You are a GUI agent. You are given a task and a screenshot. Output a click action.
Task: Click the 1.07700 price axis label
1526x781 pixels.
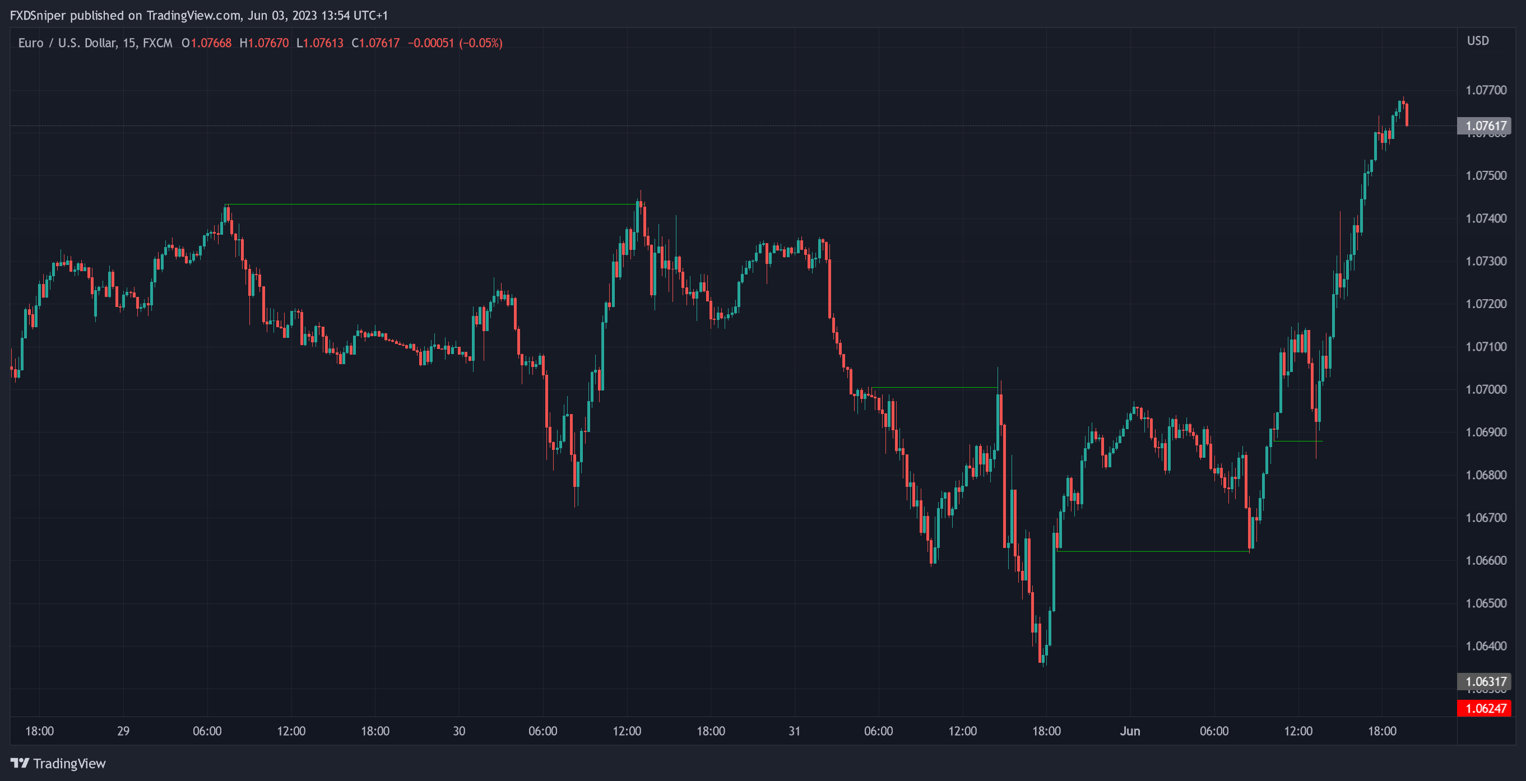(x=1486, y=90)
